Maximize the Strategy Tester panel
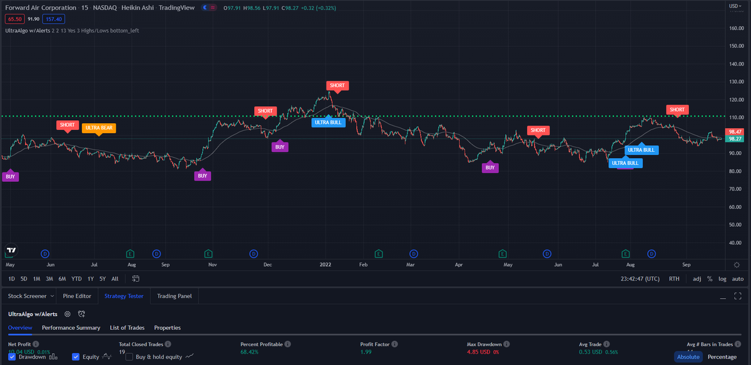Image resolution: width=751 pixels, height=365 pixels. 739,295
